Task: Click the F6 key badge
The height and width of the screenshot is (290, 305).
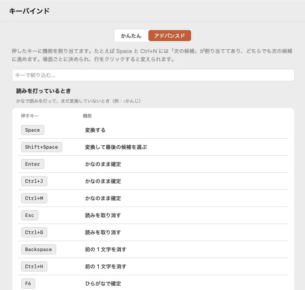Action: click(28, 284)
